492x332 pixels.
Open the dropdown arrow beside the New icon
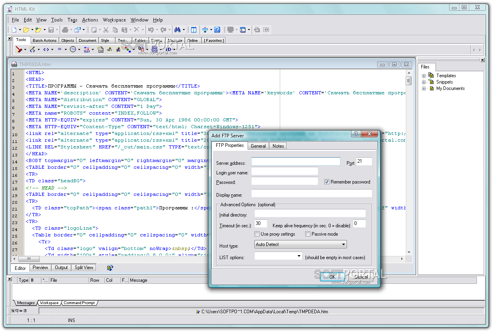pyautogui.click(x=20, y=30)
